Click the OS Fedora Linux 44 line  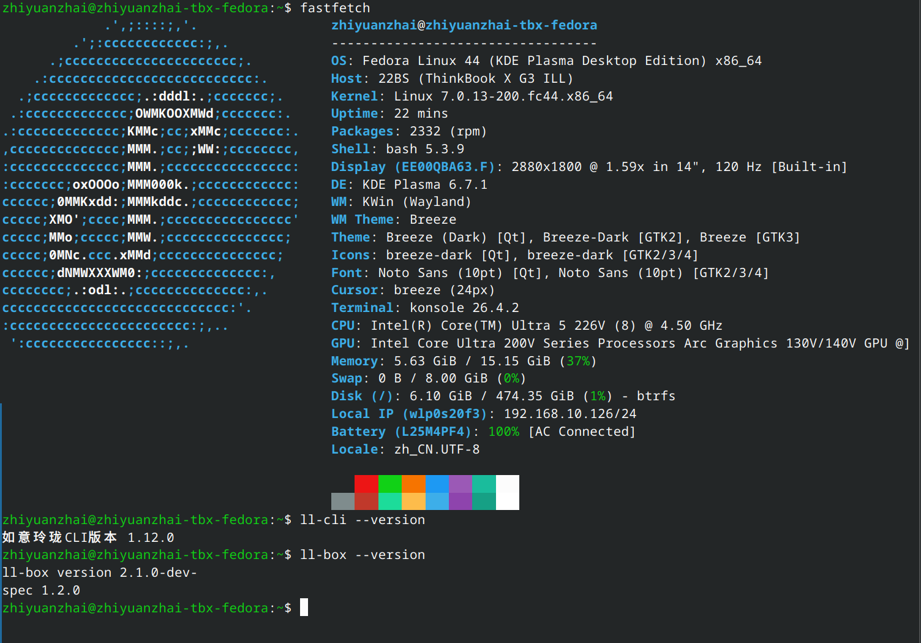[546, 61]
